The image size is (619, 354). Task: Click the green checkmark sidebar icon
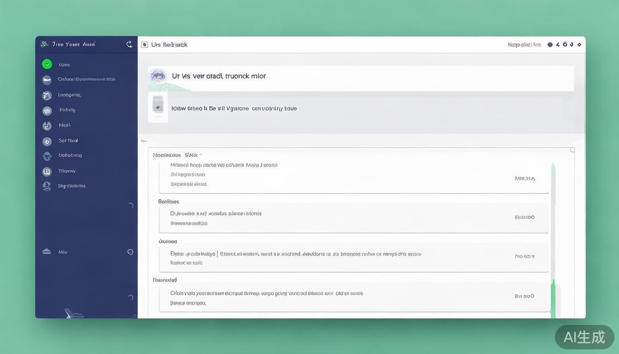(47, 64)
